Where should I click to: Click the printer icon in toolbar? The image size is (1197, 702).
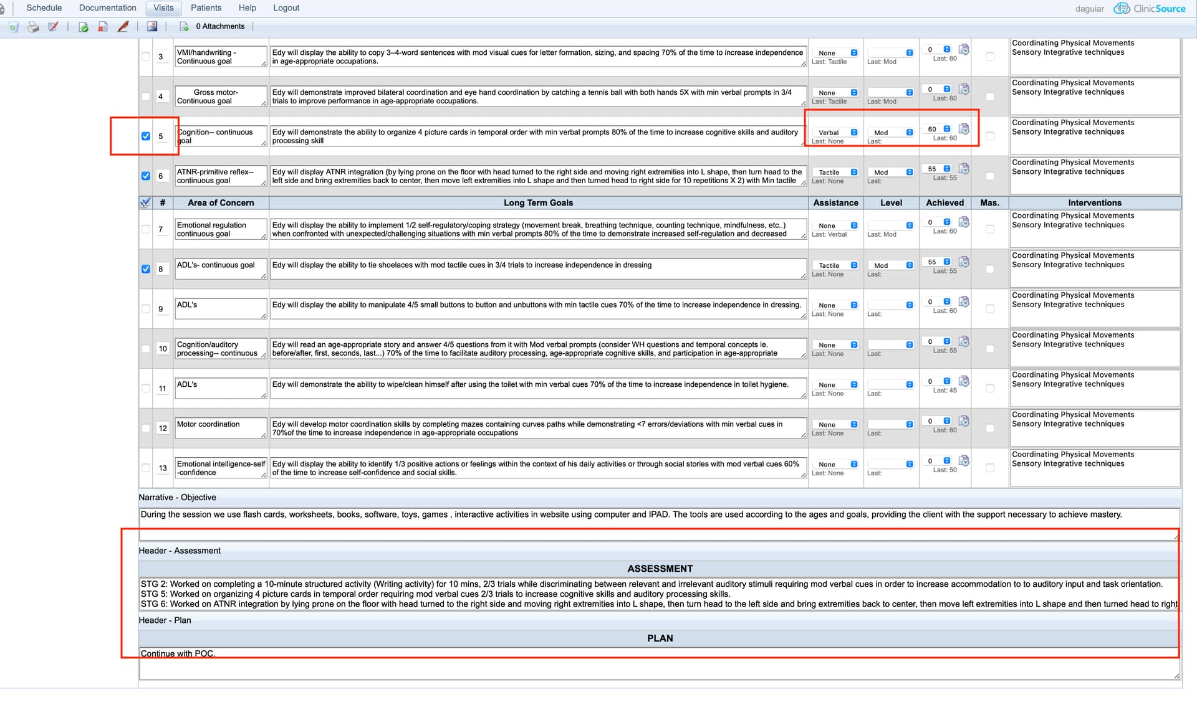34,27
